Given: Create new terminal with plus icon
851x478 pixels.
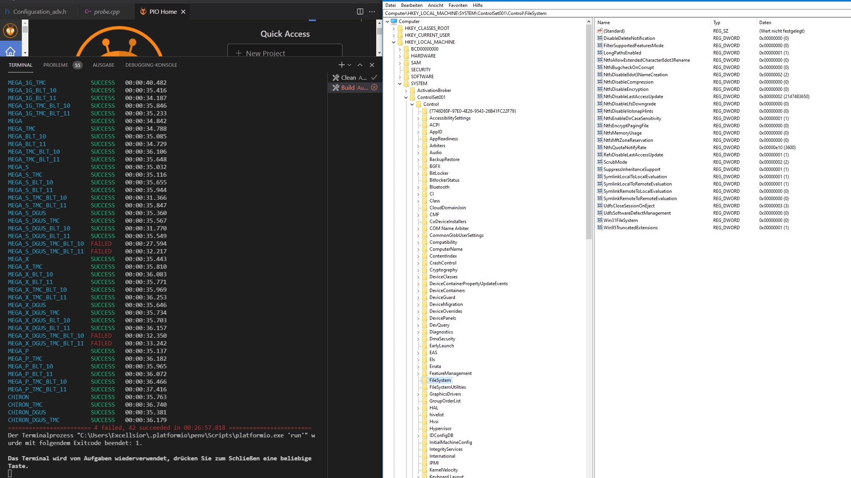Looking at the screenshot, I should pos(341,65).
